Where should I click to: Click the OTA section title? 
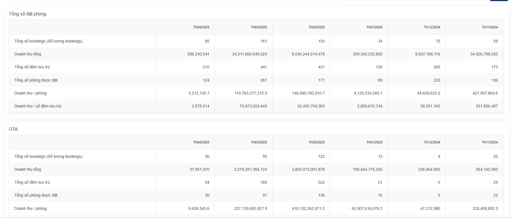tap(13, 129)
